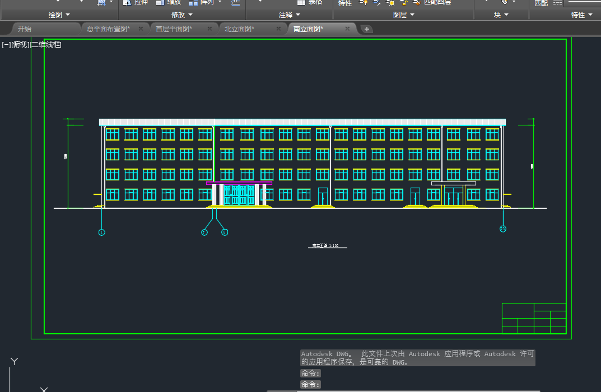Click the layer freeze sun icon
Viewport: 601px width, 392px height.
pyautogui.click(x=390, y=2)
